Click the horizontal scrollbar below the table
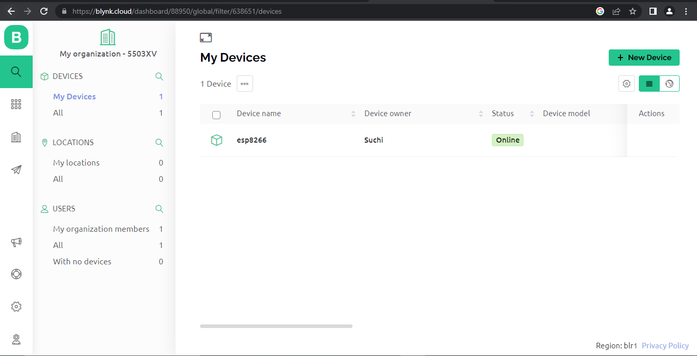Viewport: 697px width, 356px height. pos(276,326)
